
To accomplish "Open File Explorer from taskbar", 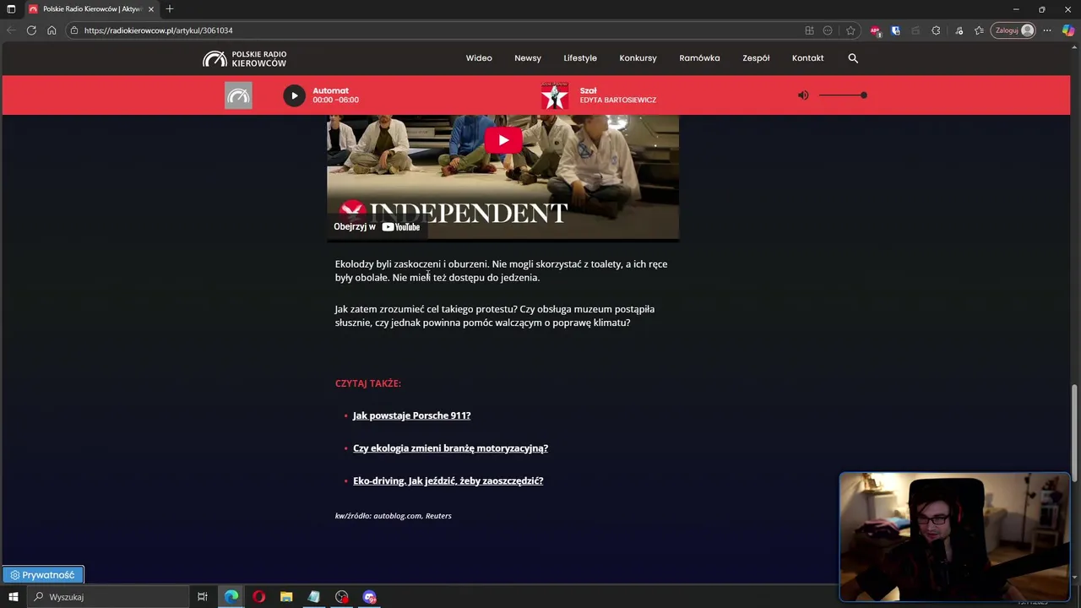I will click(x=286, y=597).
